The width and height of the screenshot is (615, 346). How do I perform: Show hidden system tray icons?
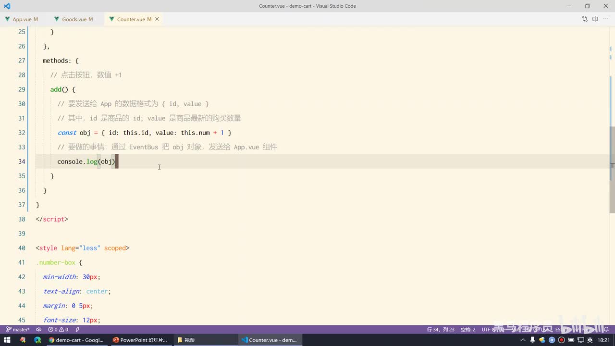tap(523, 340)
